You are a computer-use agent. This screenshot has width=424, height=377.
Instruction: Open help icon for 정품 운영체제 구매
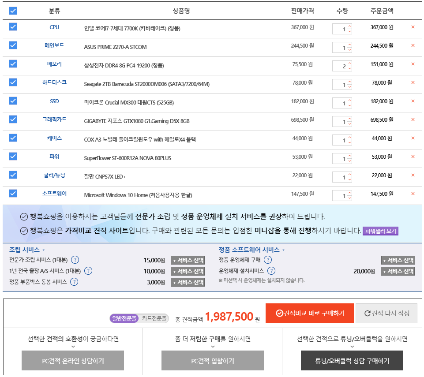(x=268, y=260)
